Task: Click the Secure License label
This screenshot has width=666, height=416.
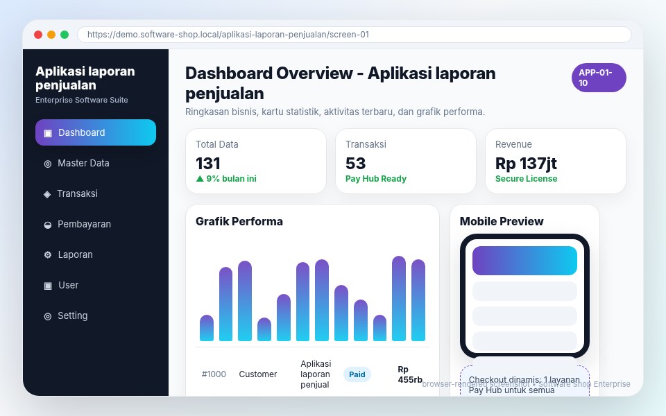Action: point(527,179)
